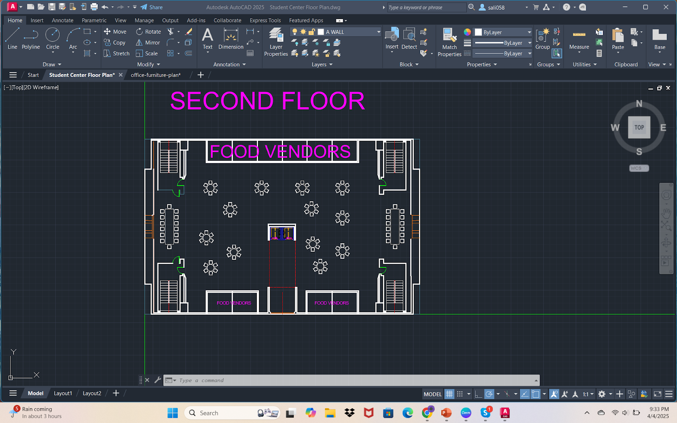
Task: Open the Express Tools ribbon tab
Action: [x=265, y=20]
